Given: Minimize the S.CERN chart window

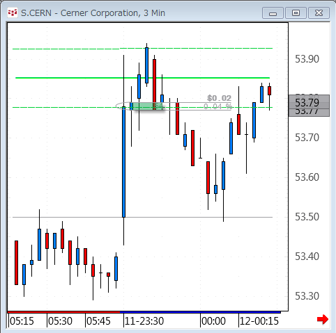Looking at the screenshot, I should pyautogui.click(x=273, y=13).
